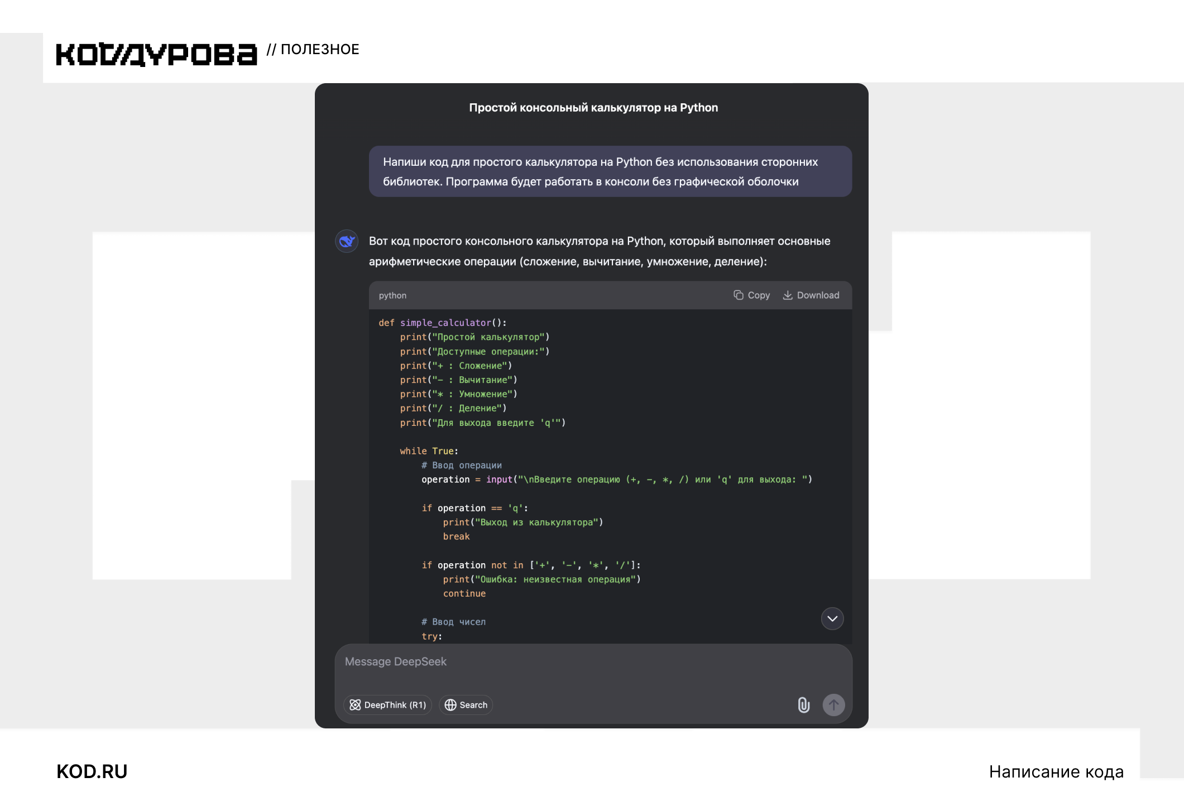Download the python code block

[811, 295]
